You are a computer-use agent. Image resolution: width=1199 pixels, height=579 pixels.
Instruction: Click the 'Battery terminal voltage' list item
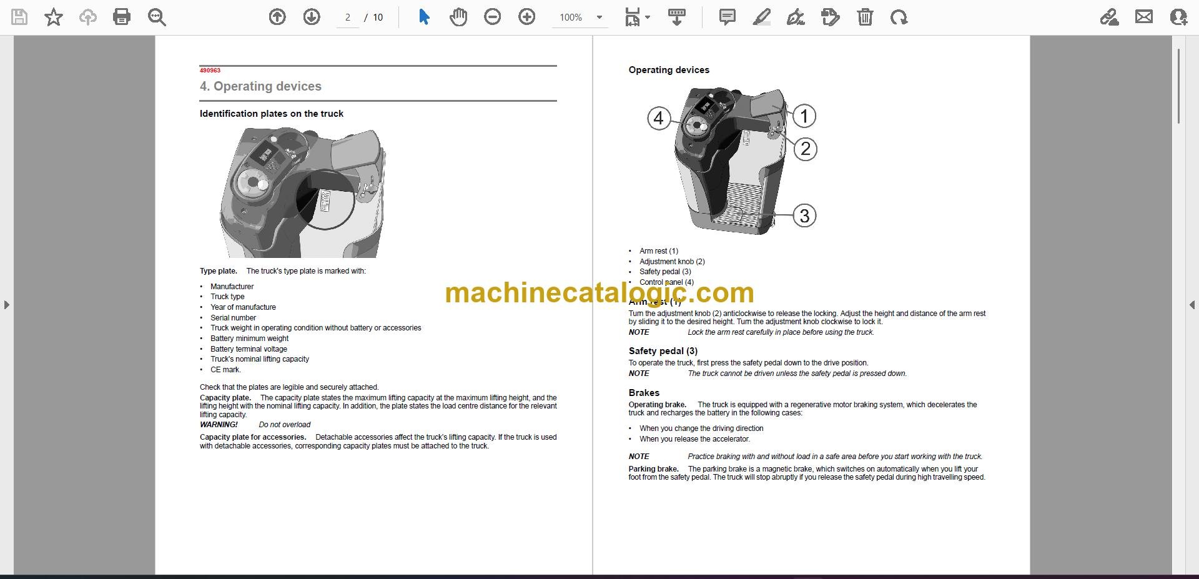pos(249,349)
